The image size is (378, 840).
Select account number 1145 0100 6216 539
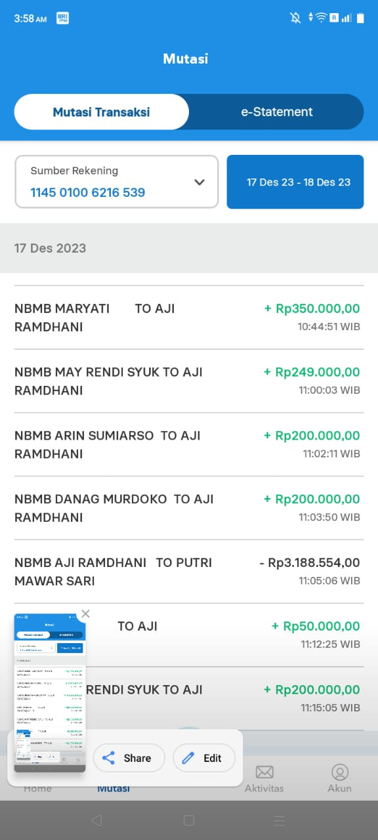point(88,193)
